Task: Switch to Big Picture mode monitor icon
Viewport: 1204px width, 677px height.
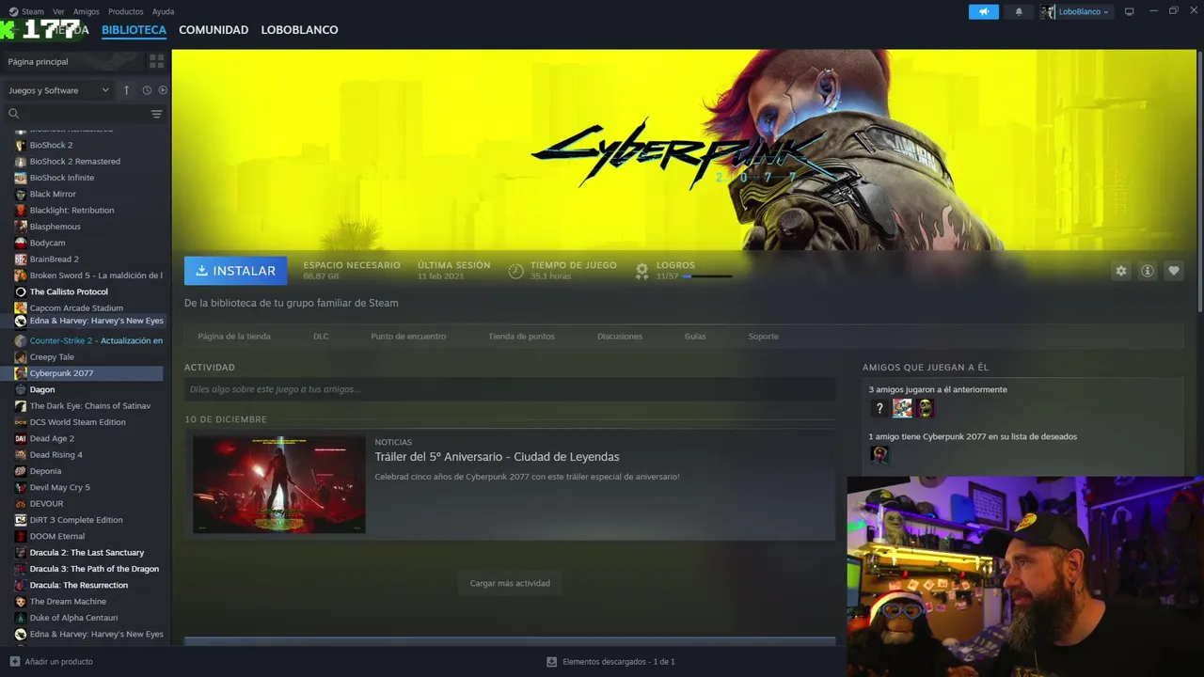Action: pyautogui.click(x=1130, y=11)
